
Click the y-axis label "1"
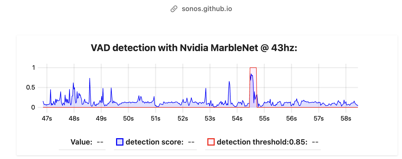[x=33, y=68]
